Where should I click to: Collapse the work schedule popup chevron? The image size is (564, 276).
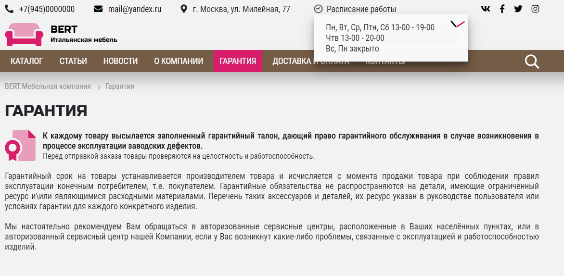pos(457,24)
